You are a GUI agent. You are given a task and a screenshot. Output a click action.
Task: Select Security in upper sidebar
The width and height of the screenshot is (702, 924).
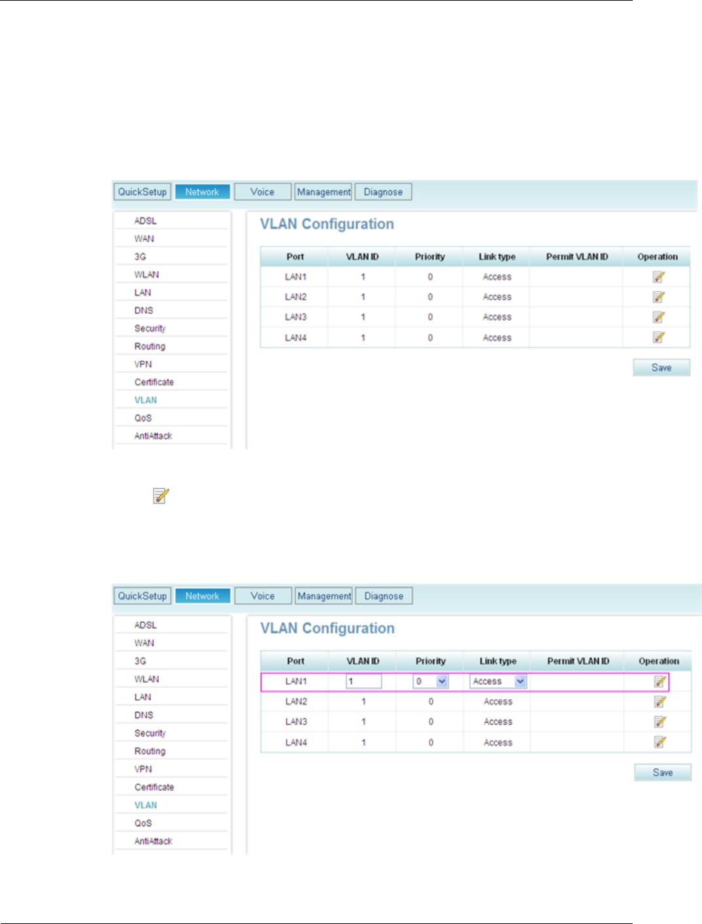pyautogui.click(x=150, y=328)
